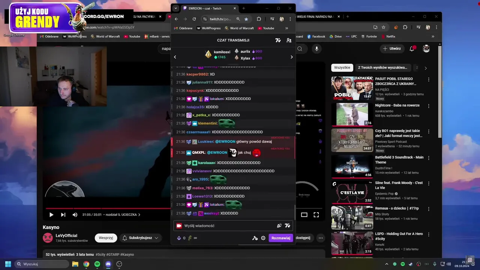Viewport: 480px width, 270px height.
Task: Install app icon in YouTube address bar
Action: click(375, 27)
